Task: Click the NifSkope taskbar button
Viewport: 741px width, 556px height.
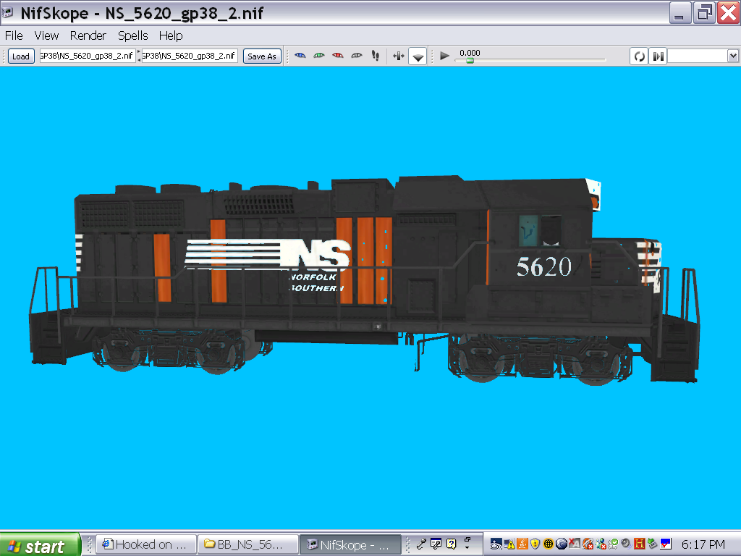Action: pyautogui.click(x=350, y=544)
